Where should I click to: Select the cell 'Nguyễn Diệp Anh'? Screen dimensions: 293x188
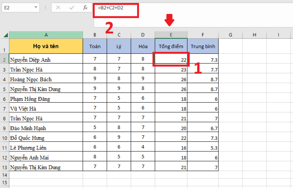coord(46,59)
